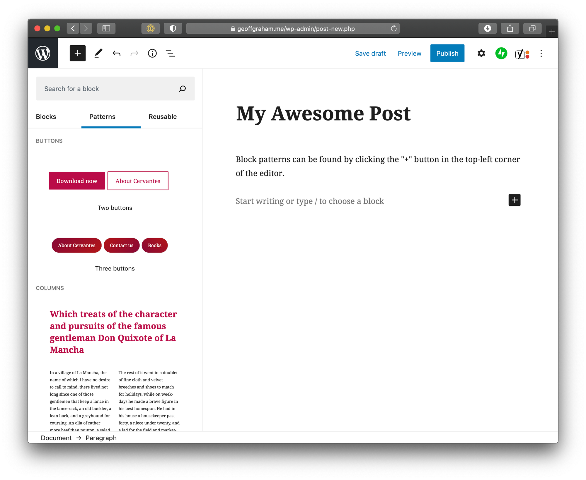The height and width of the screenshot is (480, 586).
Task: Open the Jetpack panel
Action: pyautogui.click(x=501, y=53)
